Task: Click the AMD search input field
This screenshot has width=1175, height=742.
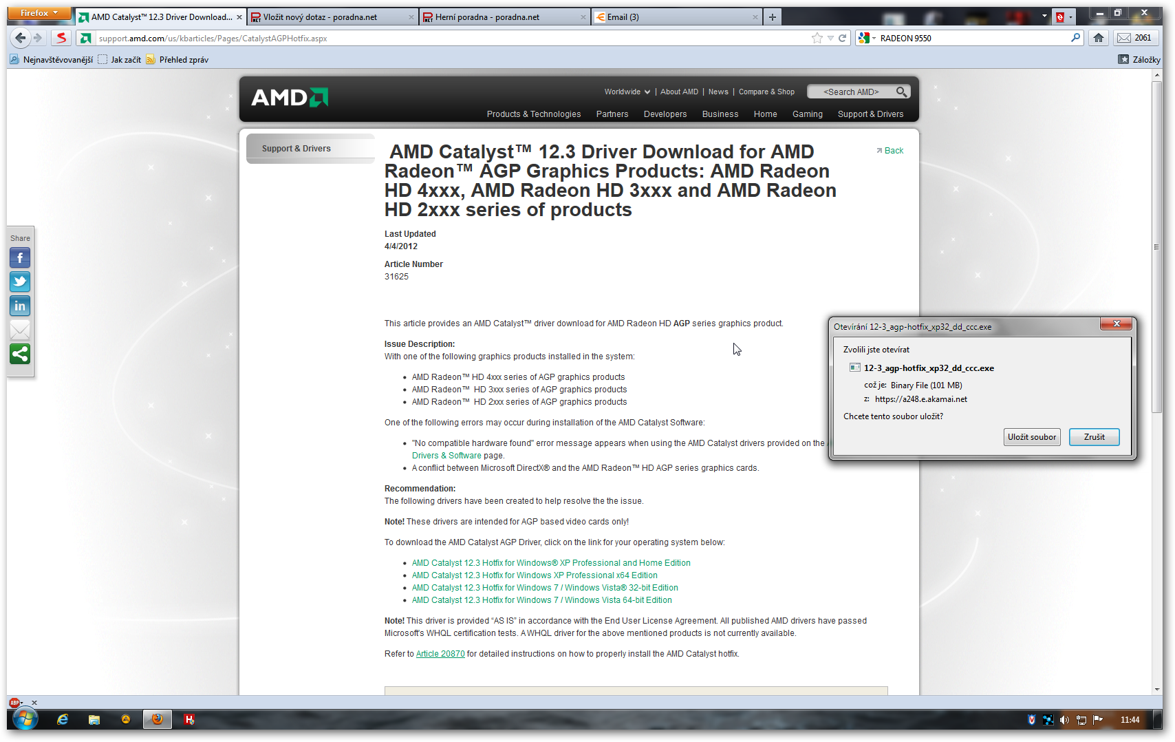Action: (x=851, y=92)
